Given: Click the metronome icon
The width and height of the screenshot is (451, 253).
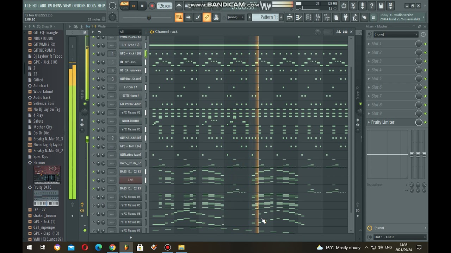Looking at the screenshot, I should [x=179, y=6].
